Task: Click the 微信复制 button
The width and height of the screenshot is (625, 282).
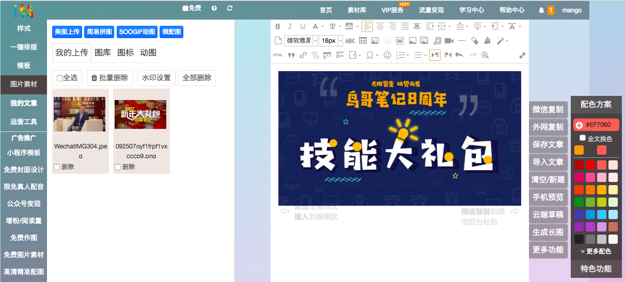Action: (x=548, y=109)
